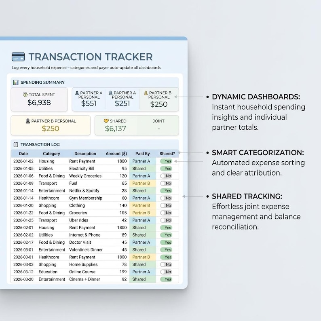This screenshot has height=321, width=321.
Task: Enable Shared switch for Online Course row
Action: (x=166, y=272)
